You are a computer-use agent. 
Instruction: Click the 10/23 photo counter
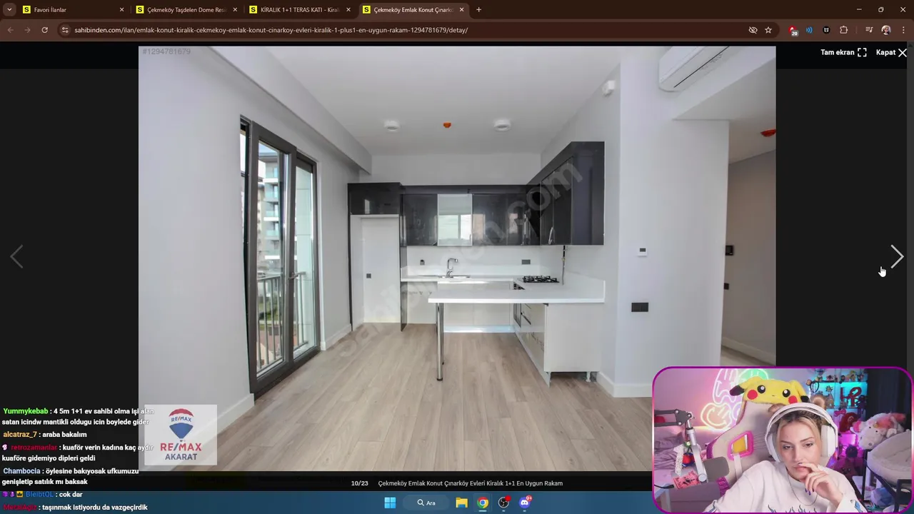pyautogui.click(x=359, y=483)
